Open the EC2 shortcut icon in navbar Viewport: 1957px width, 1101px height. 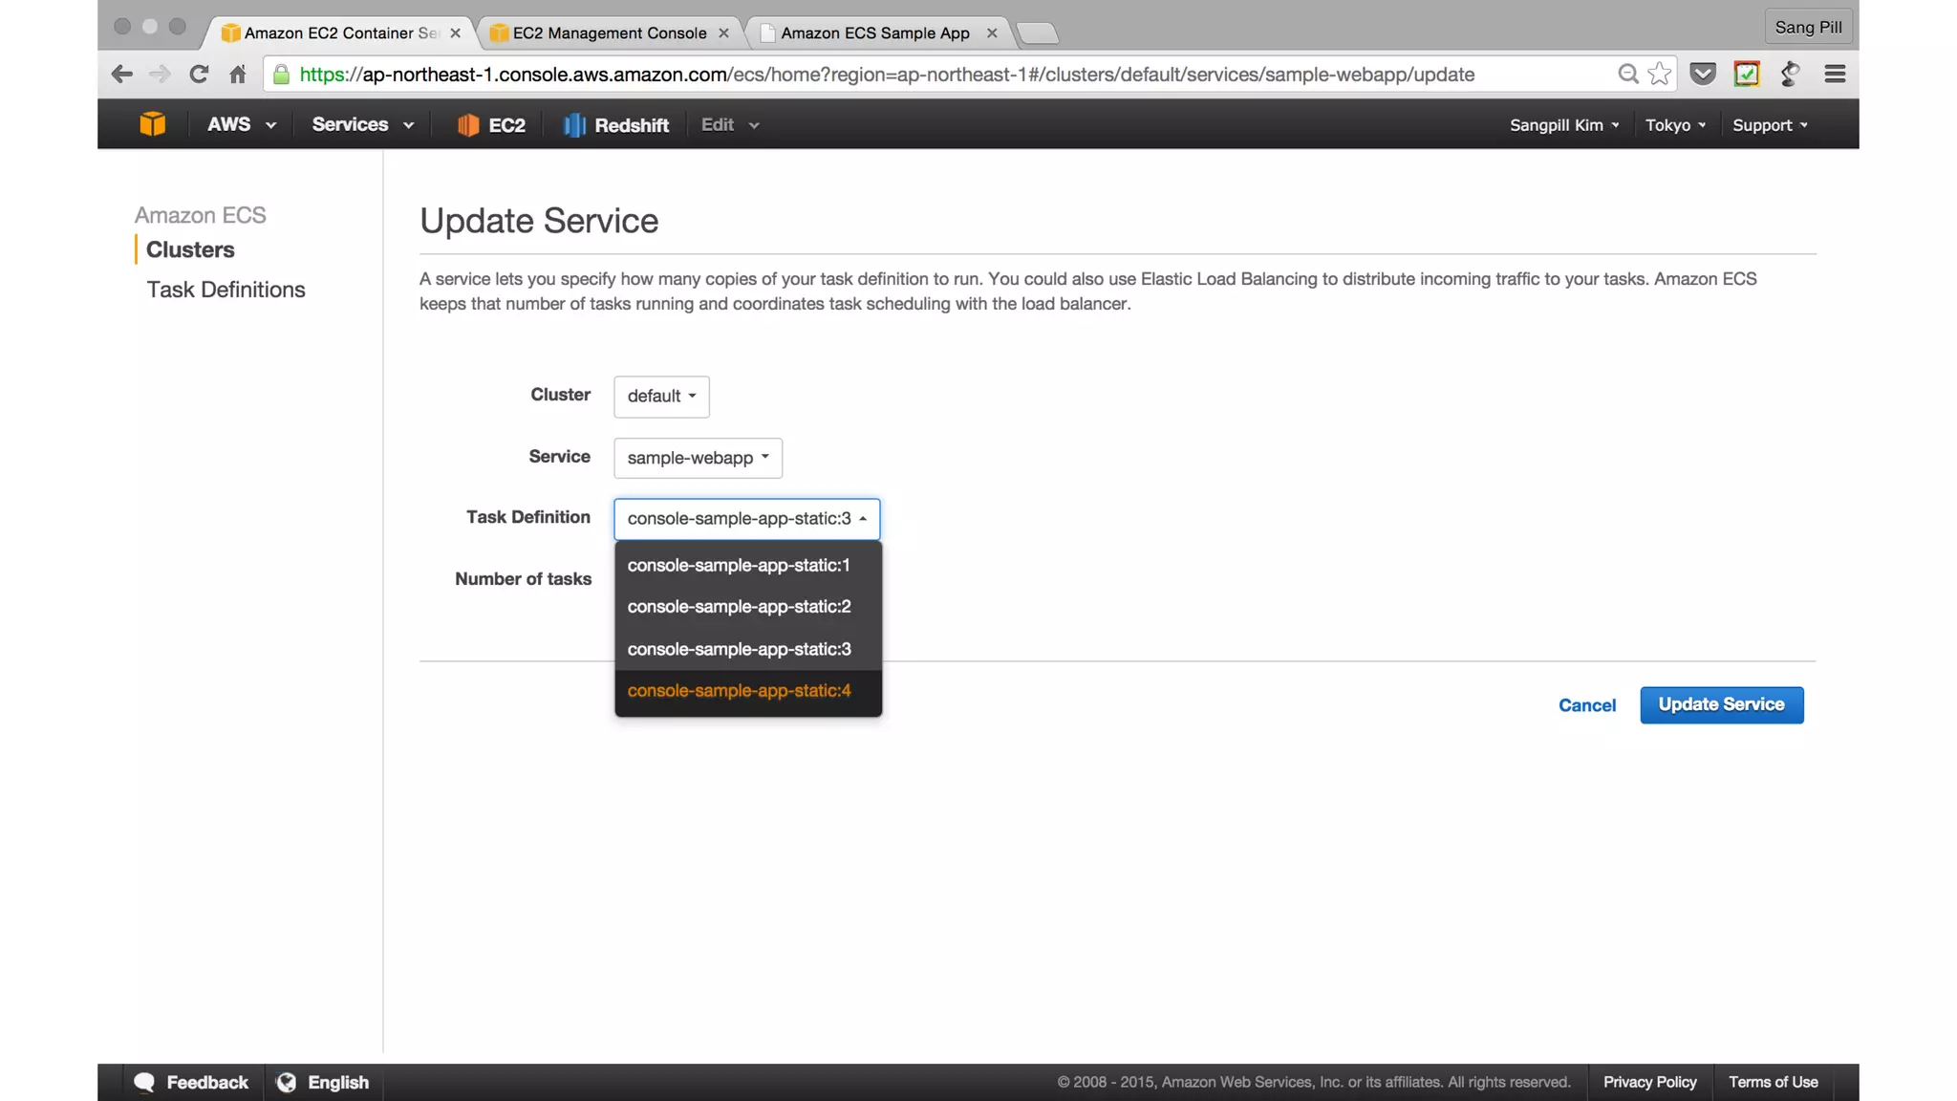coord(467,125)
